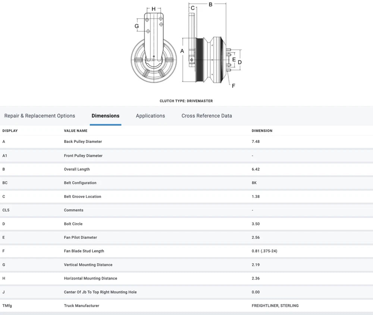
Task: Click the FREIGHTLINER, STERLING manufacturer value
Action: 275,306
